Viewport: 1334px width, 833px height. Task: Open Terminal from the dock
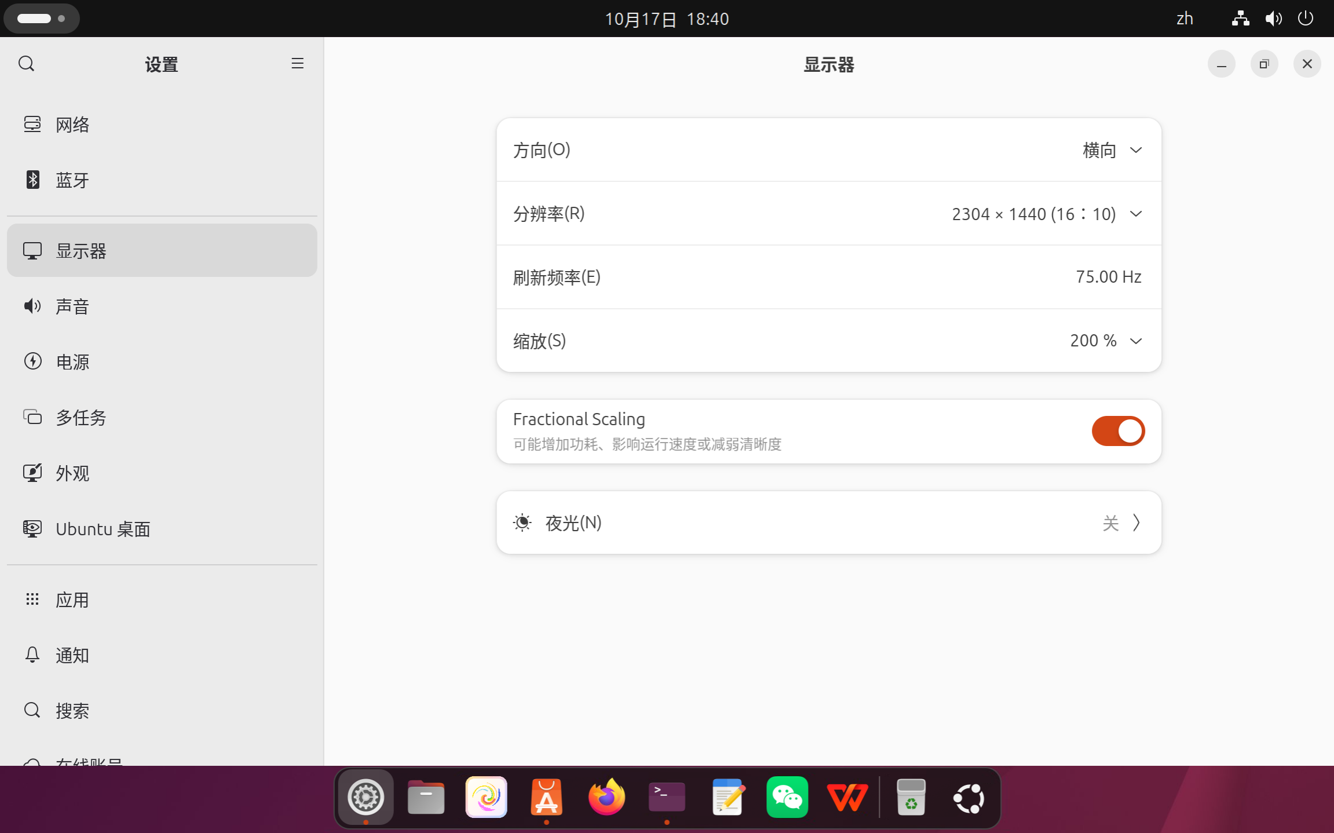point(667,798)
